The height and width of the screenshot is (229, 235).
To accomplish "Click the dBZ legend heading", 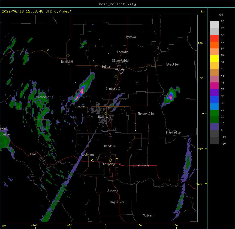I will pyautogui.click(x=221, y=14).
